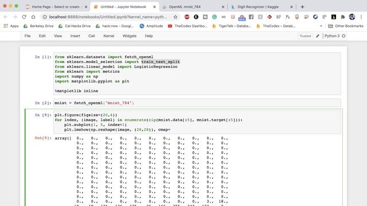Close the Digit Recognizer Kaggle tab
The height and width of the screenshot is (206, 367).
291,7
